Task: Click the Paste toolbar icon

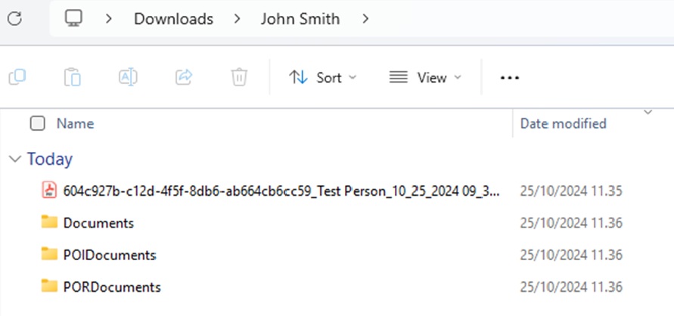Action: click(73, 77)
